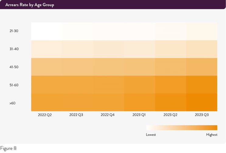The height and width of the screenshot is (153, 226).
Task: Click the 21-30 cell for 2022 Q2
Action: click(47, 31)
